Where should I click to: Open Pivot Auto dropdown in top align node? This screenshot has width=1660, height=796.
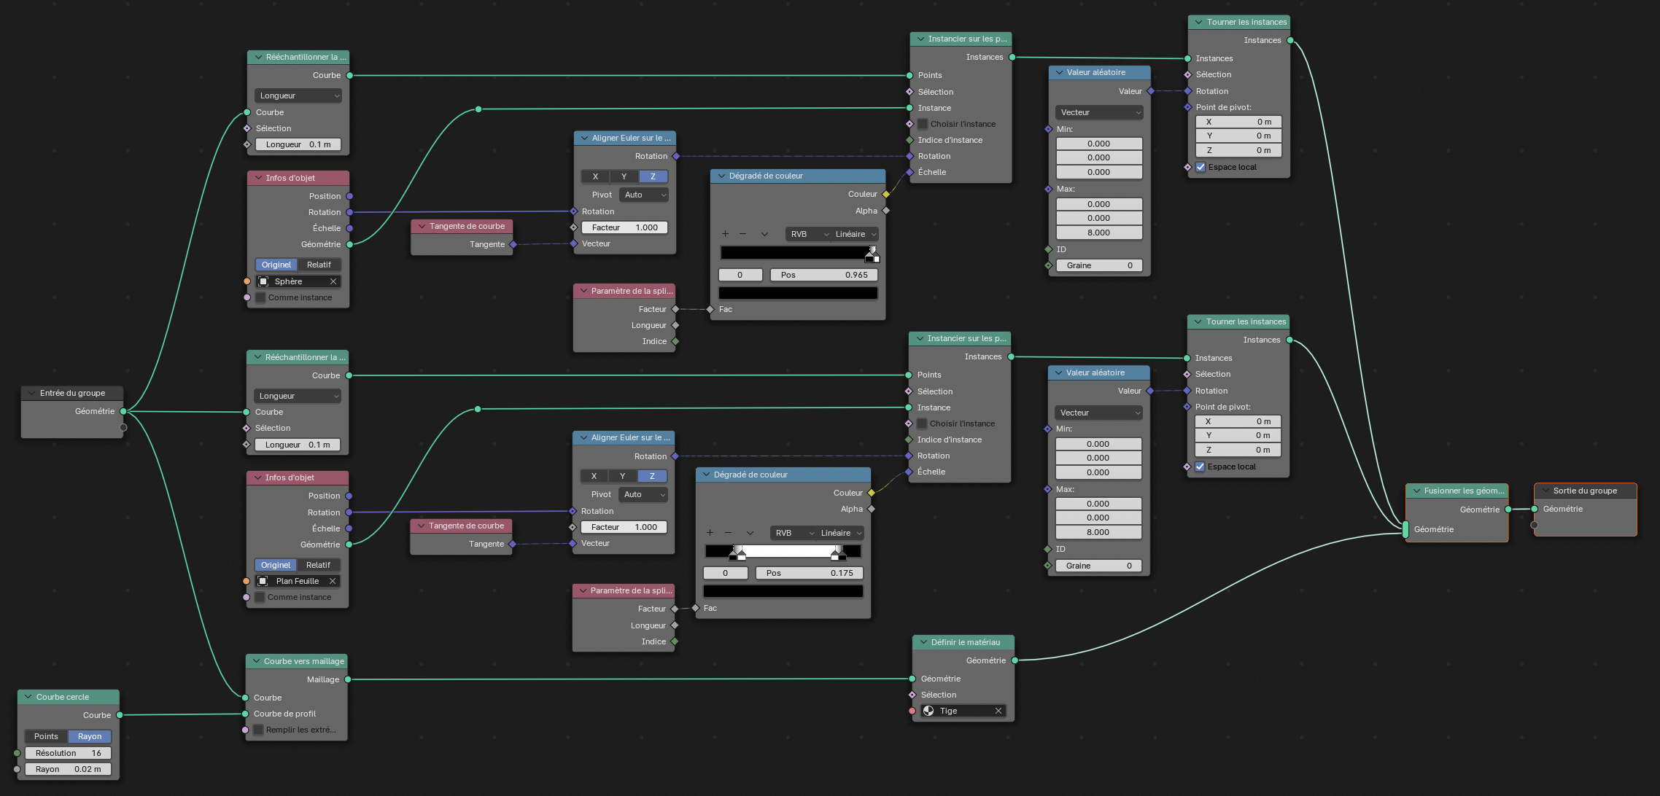tap(644, 195)
